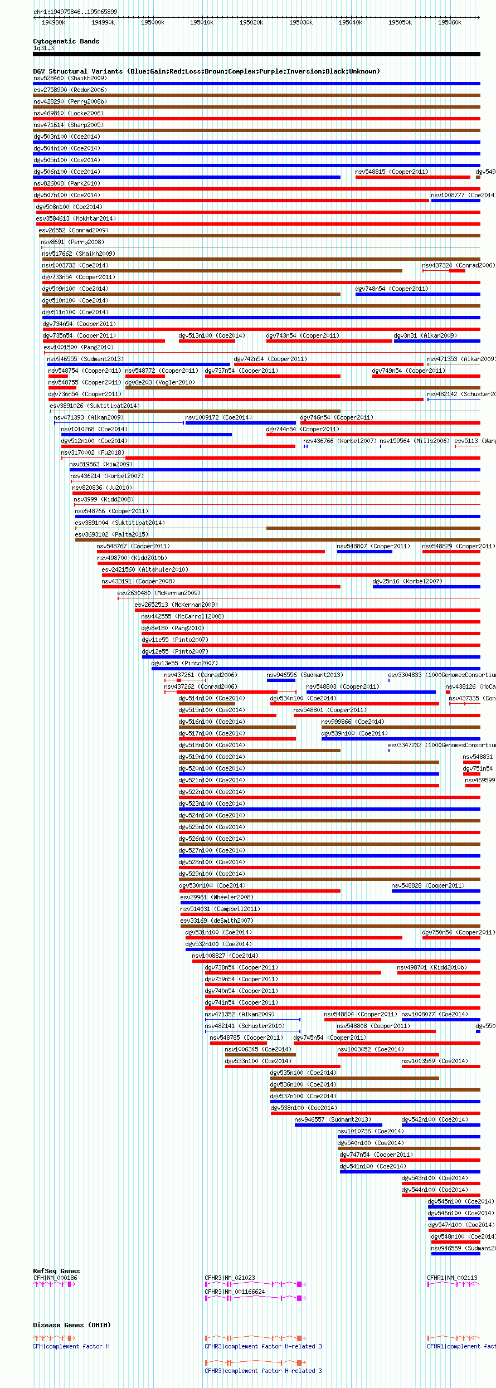Select nsv437261 (Conrad2006) label
This screenshot has height=1388, width=496.
(x=200, y=675)
